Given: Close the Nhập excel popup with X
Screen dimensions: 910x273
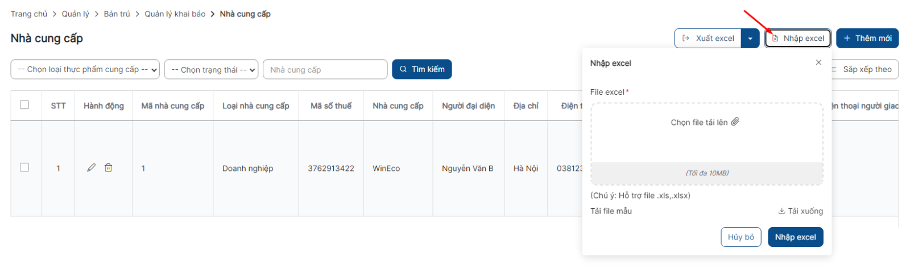Looking at the screenshot, I should tap(818, 62).
